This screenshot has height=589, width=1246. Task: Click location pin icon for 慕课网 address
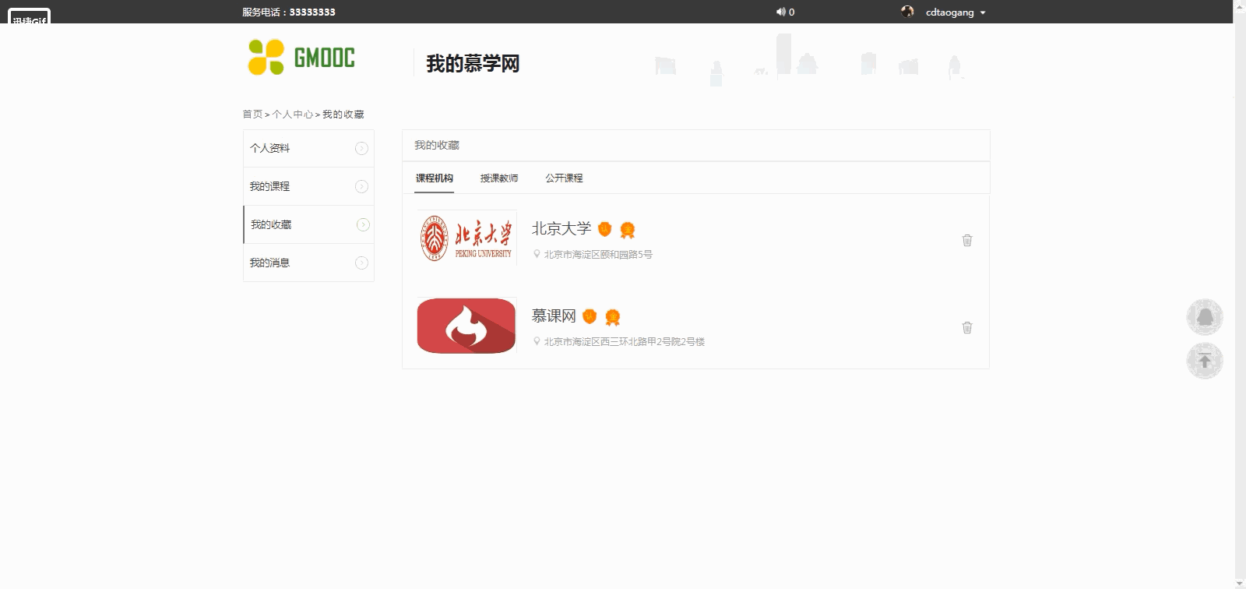coord(537,341)
